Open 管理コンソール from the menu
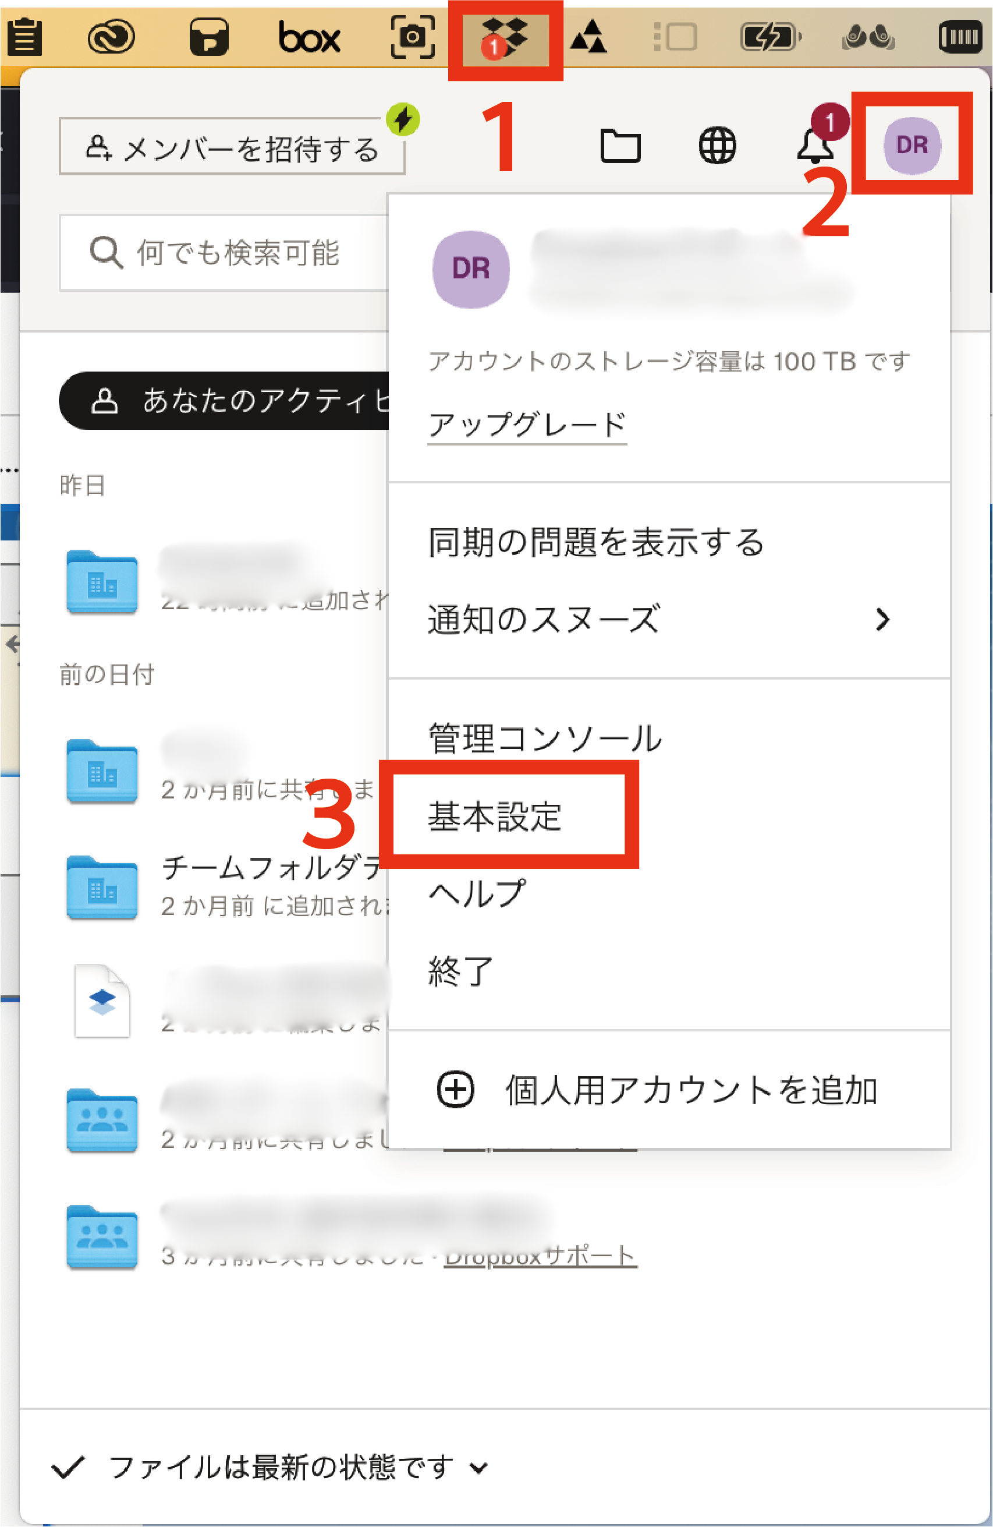This screenshot has width=993, height=1527. coord(545,738)
